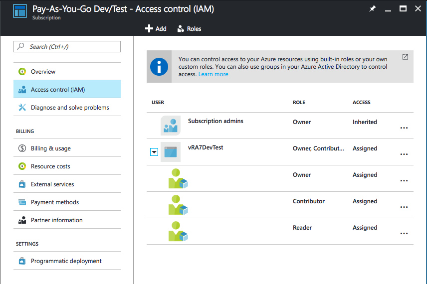Open External services

pyautogui.click(x=67, y=184)
